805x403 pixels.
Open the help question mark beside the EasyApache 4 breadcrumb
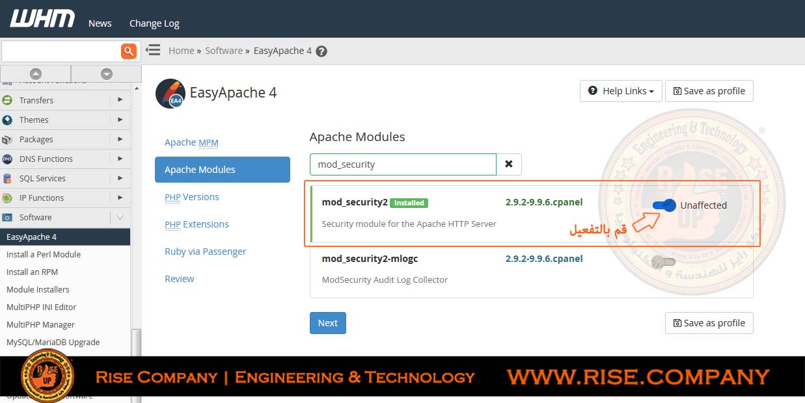pos(321,51)
